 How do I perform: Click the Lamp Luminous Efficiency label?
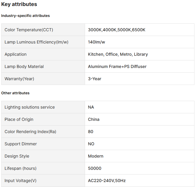(36, 42)
